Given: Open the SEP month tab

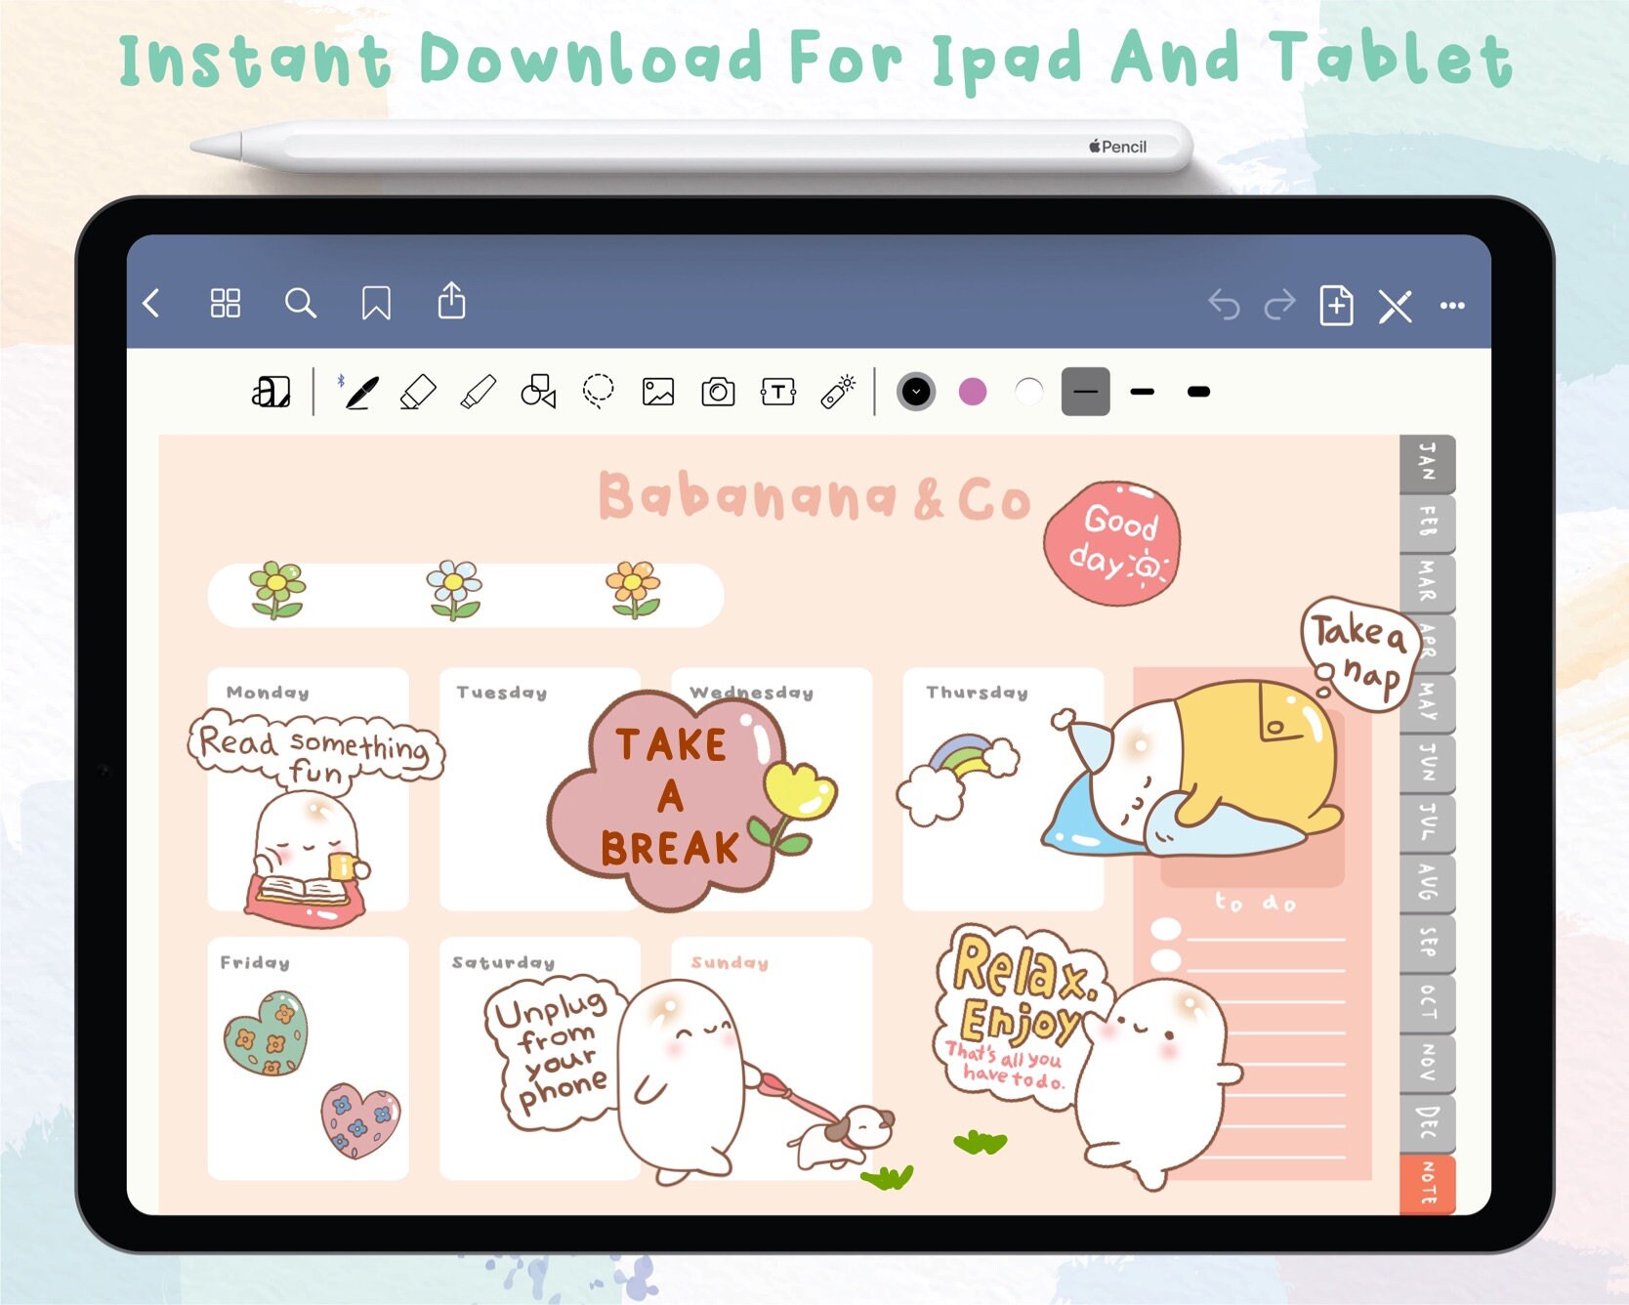Looking at the screenshot, I should (x=1427, y=943).
